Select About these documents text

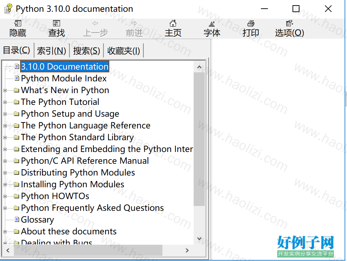point(69,232)
